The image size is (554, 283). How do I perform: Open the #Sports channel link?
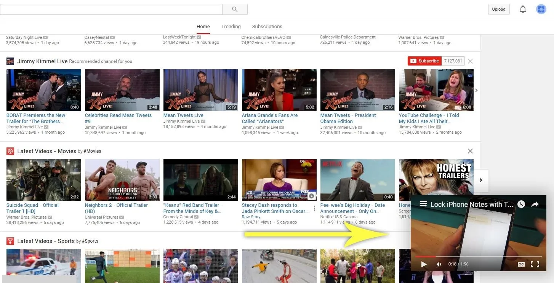click(90, 241)
